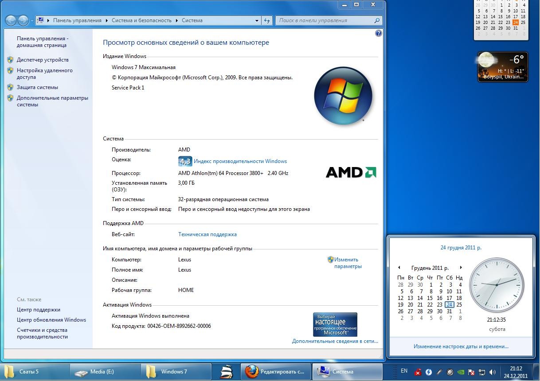Go to next month in calendar popup

tap(461, 268)
